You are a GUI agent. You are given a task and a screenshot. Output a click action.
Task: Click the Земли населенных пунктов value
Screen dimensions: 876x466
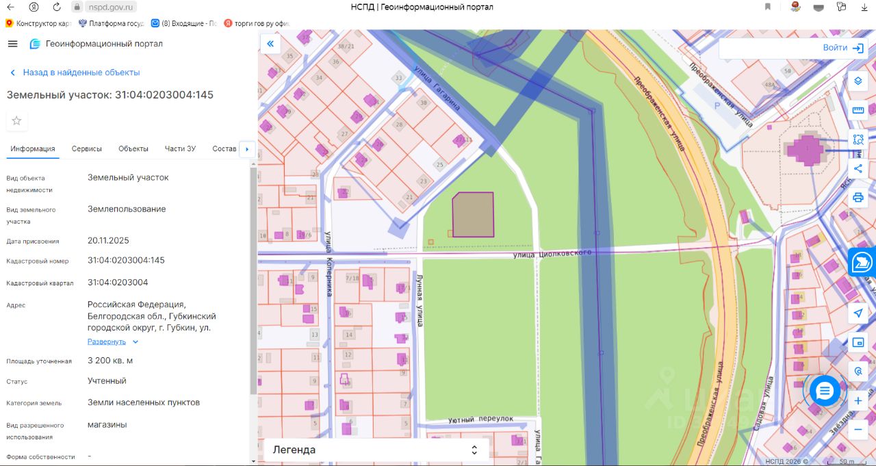(144, 402)
